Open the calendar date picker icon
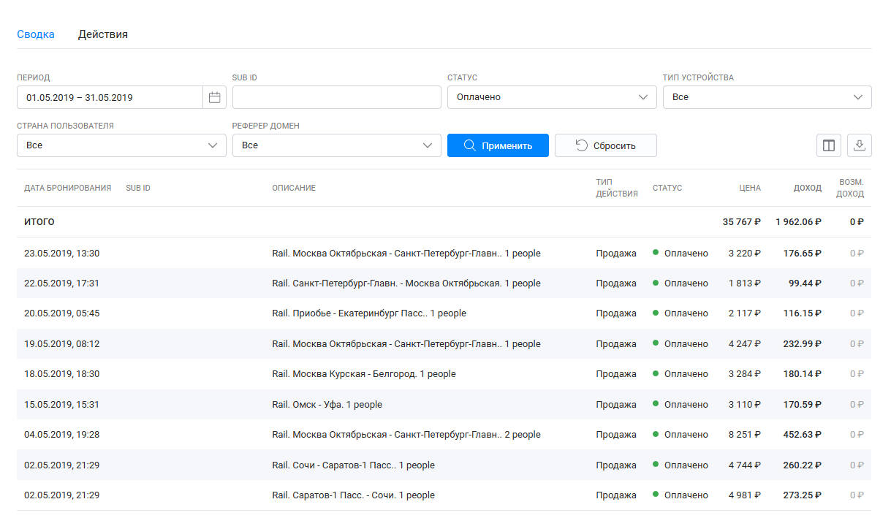Image resolution: width=891 pixels, height=529 pixels. (x=214, y=97)
